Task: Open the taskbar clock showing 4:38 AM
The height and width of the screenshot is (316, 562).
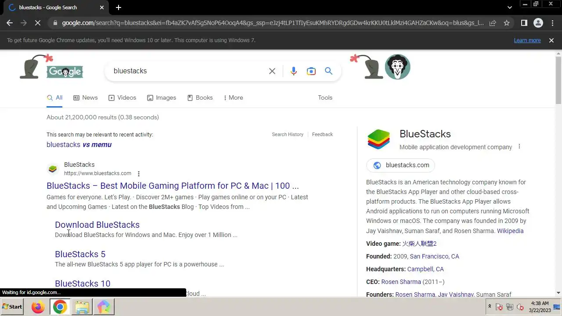Action: click(x=540, y=307)
